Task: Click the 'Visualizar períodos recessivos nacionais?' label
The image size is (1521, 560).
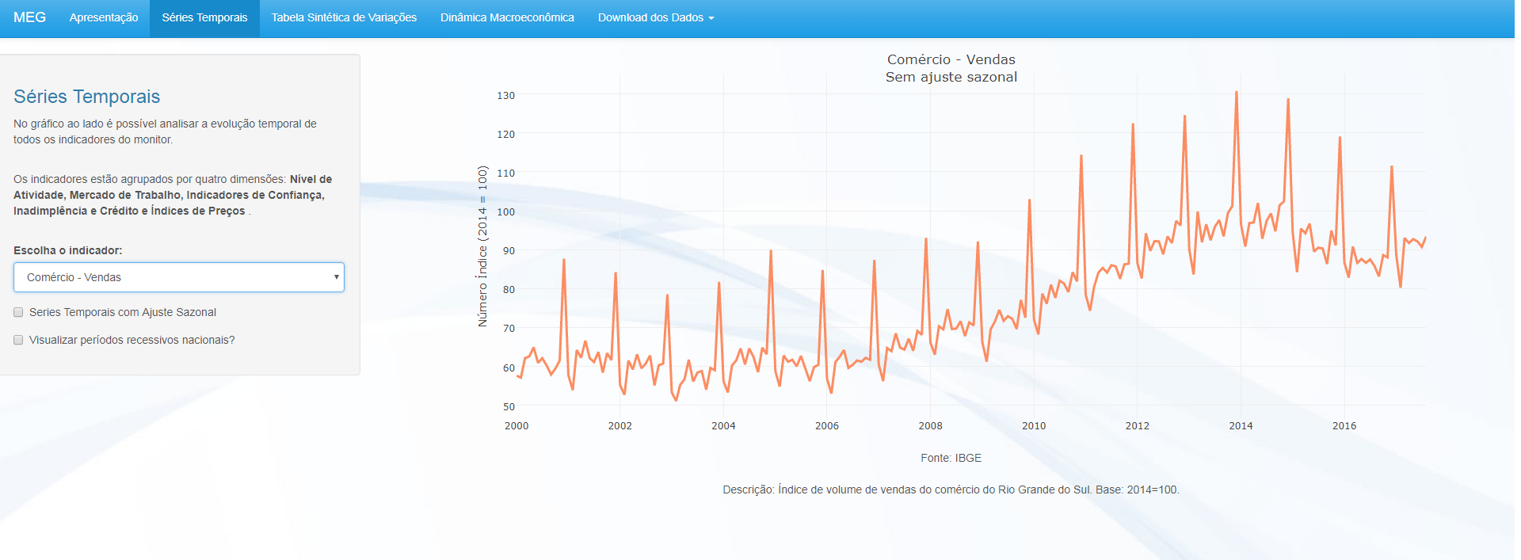Action: [132, 340]
